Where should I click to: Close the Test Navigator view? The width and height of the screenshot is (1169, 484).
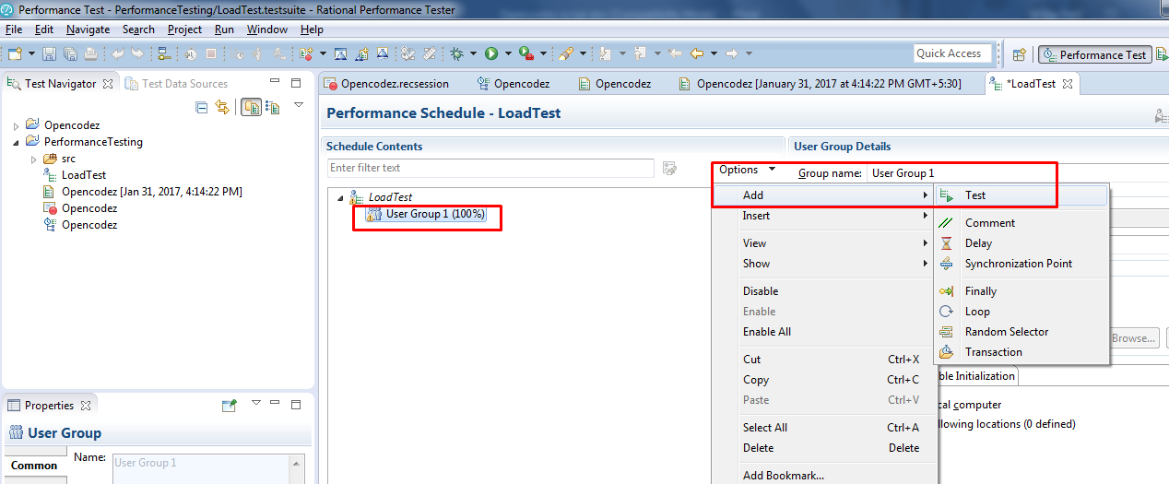pos(107,84)
